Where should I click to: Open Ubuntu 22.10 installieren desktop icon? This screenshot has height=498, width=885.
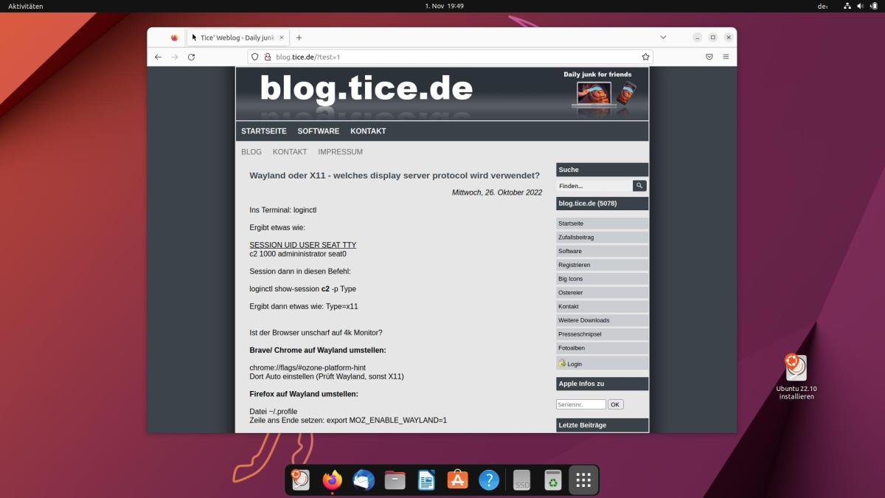[x=796, y=369]
